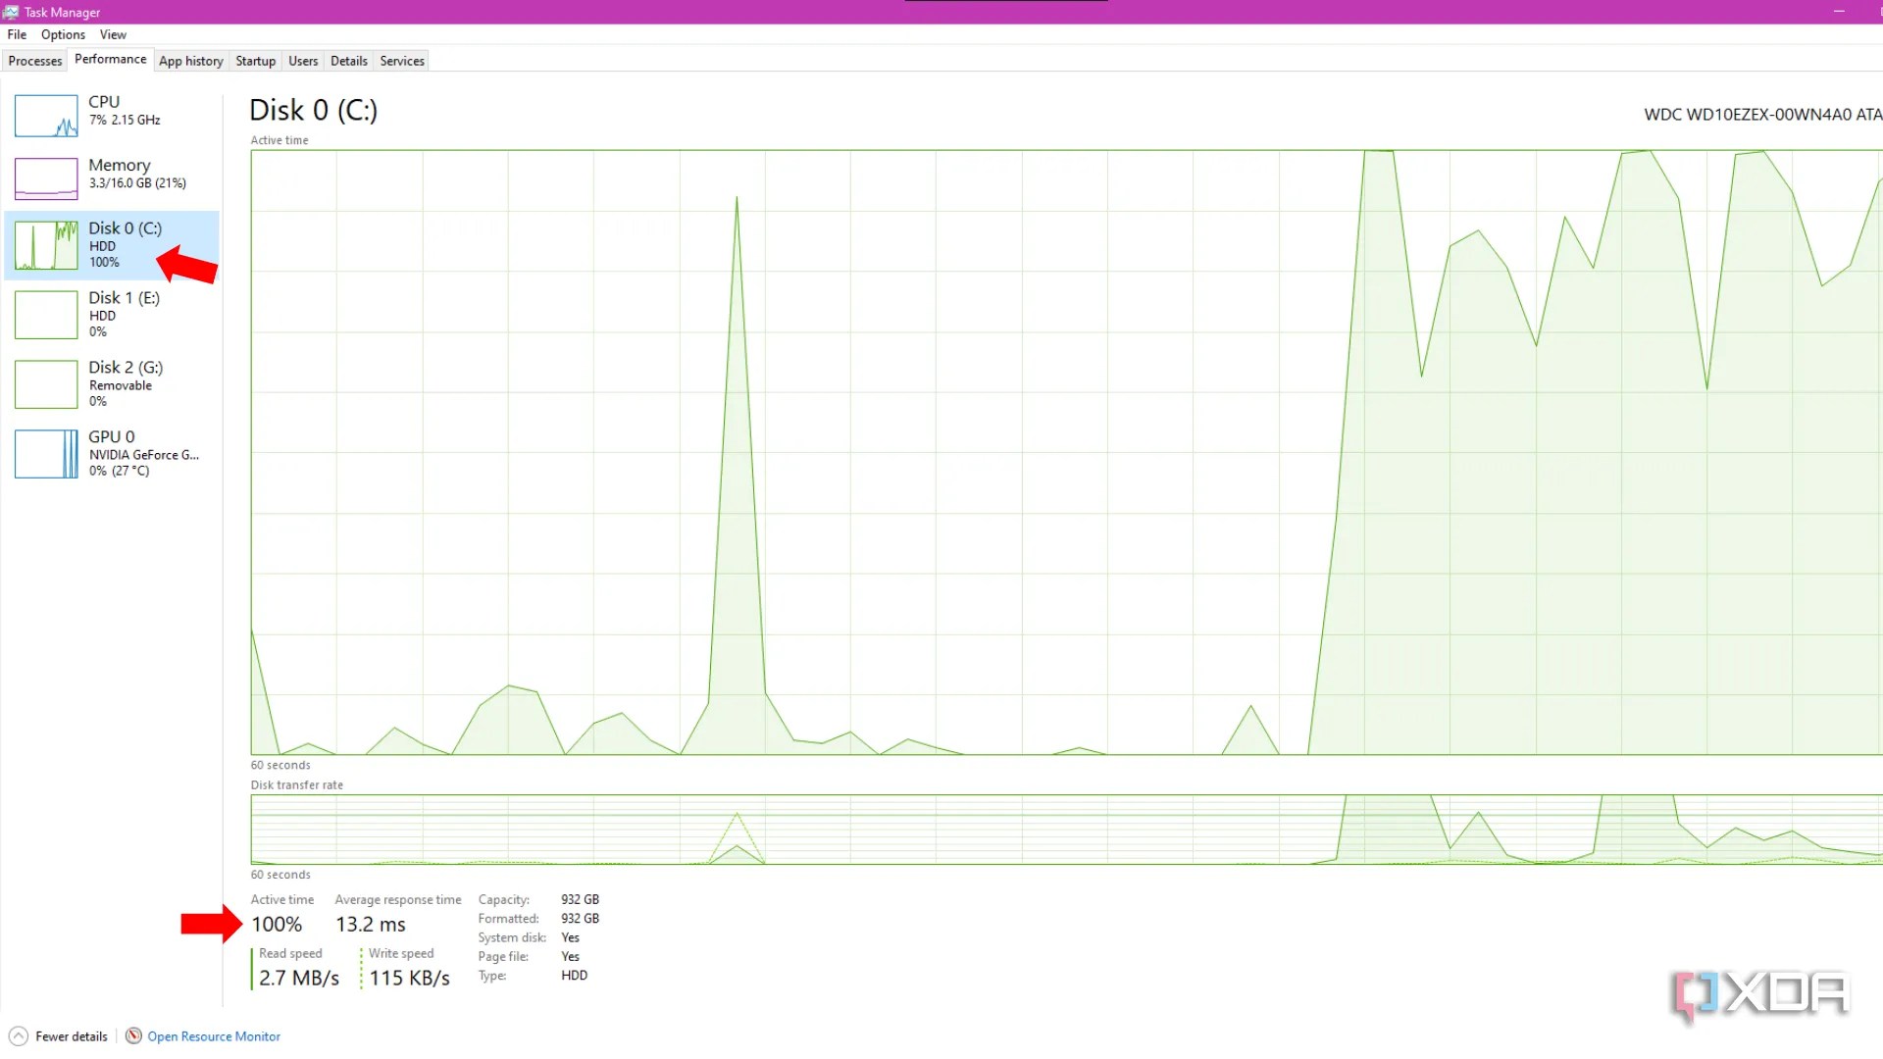Image resolution: width=1883 pixels, height=1059 pixels.
Task: Open the View menu
Action: coord(113,34)
